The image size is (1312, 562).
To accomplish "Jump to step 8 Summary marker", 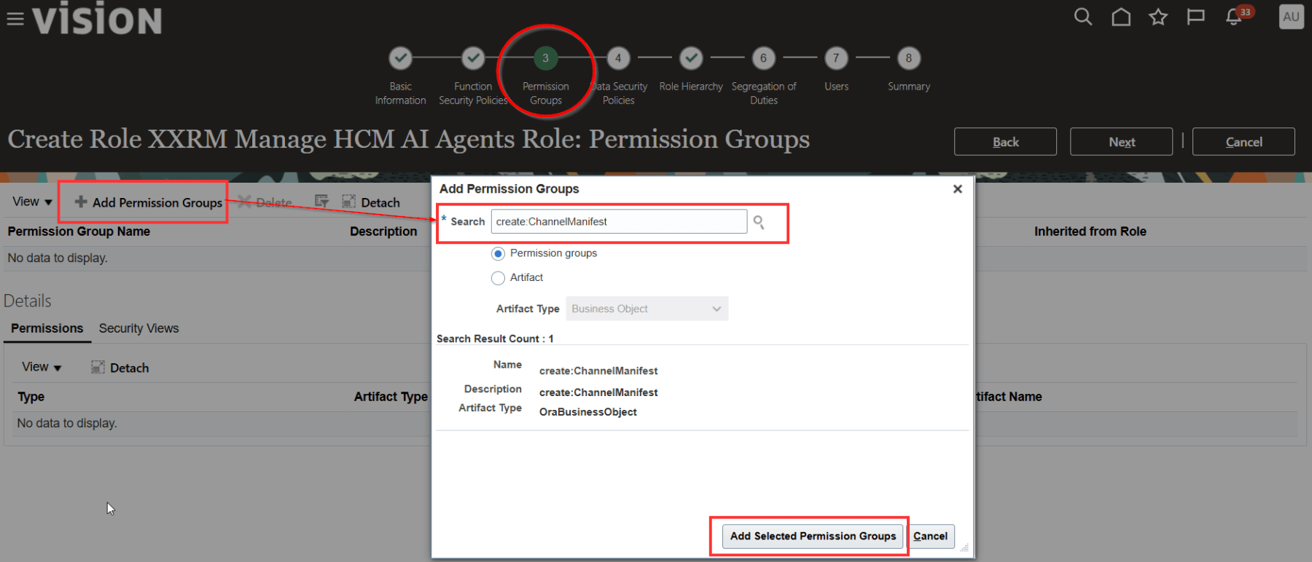I will (x=908, y=58).
